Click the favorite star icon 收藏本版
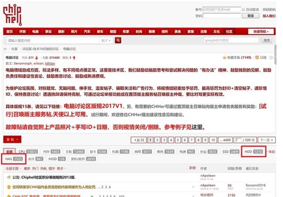 (x=224, y=57)
